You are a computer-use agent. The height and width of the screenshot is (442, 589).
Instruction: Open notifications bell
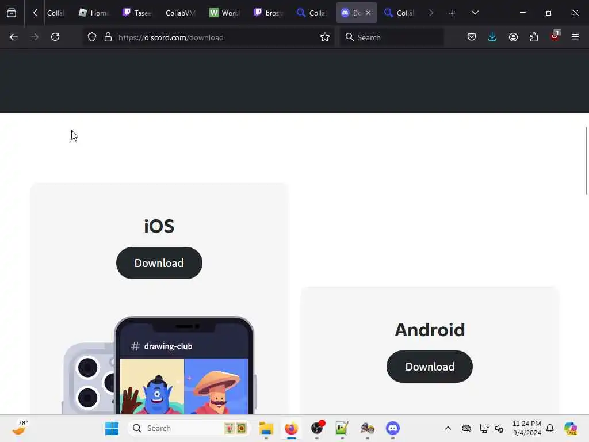(550, 428)
